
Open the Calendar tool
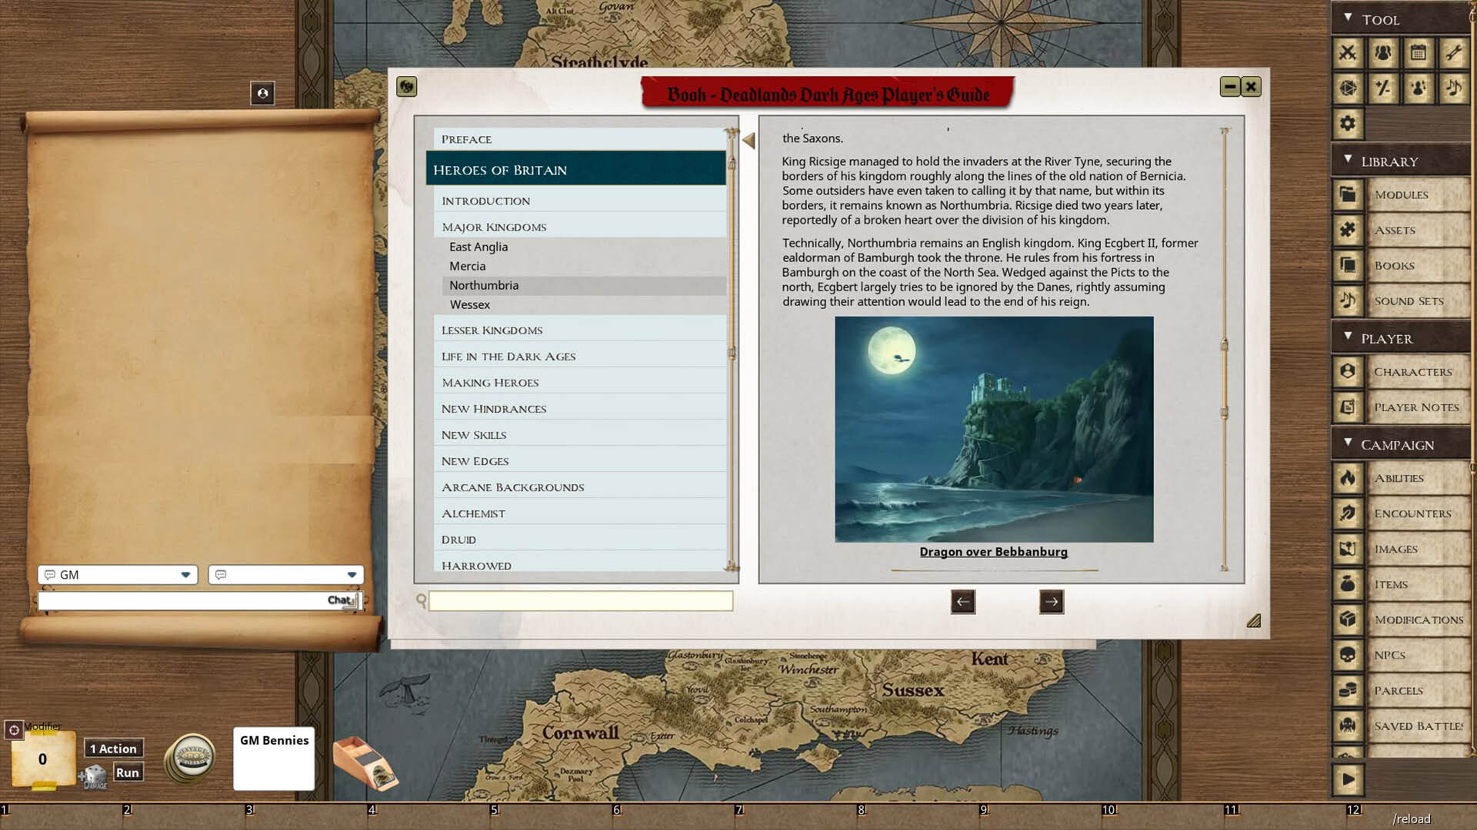click(1419, 53)
